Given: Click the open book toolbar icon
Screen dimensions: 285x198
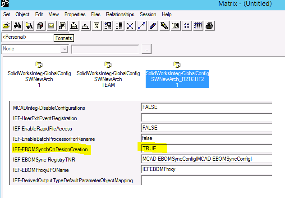Looking at the screenshot, I should pyautogui.click(x=175, y=26).
